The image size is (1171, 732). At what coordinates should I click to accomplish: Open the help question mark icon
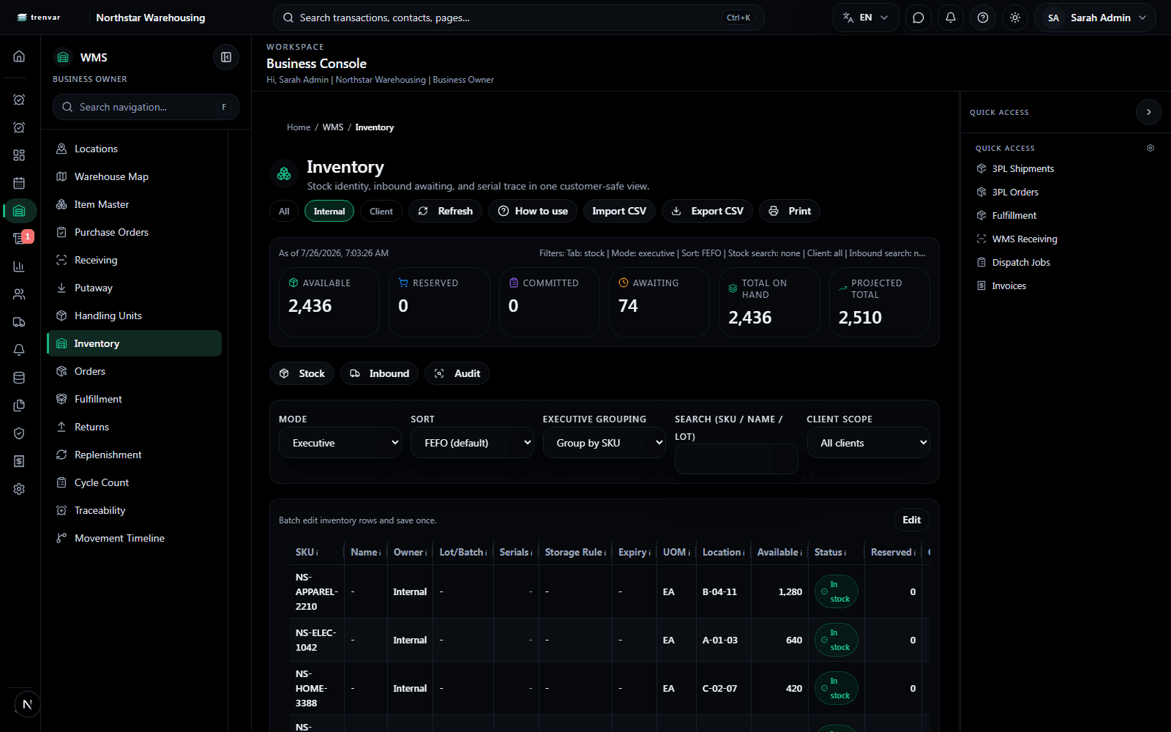click(983, 18)
